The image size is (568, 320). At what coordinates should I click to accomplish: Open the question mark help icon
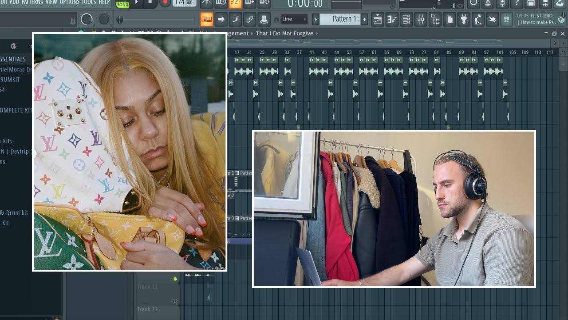pos(517,3)
